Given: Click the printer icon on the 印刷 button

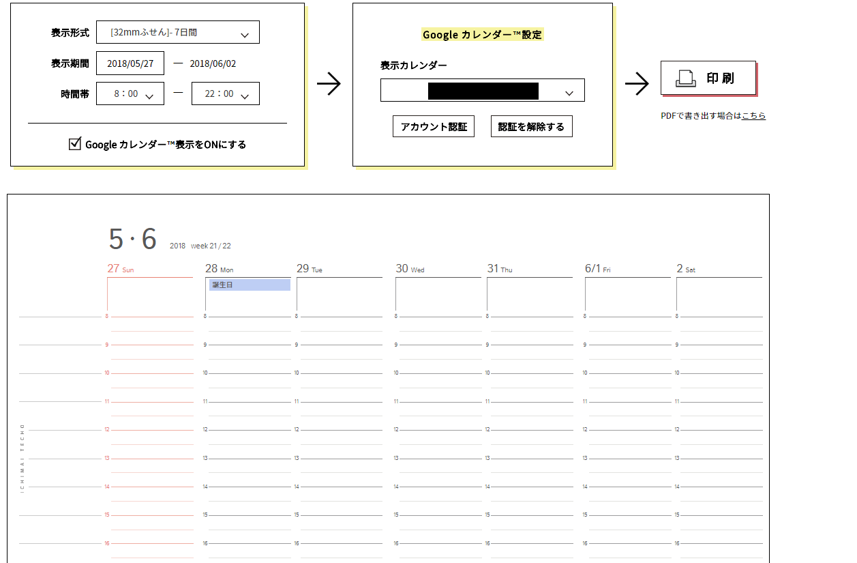Looking at the screenshot, I should pos(685,78).
